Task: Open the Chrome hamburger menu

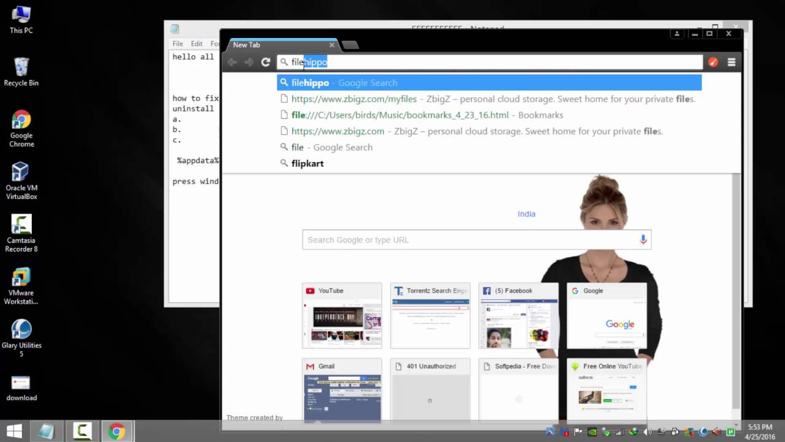Action: pos(731,62)
